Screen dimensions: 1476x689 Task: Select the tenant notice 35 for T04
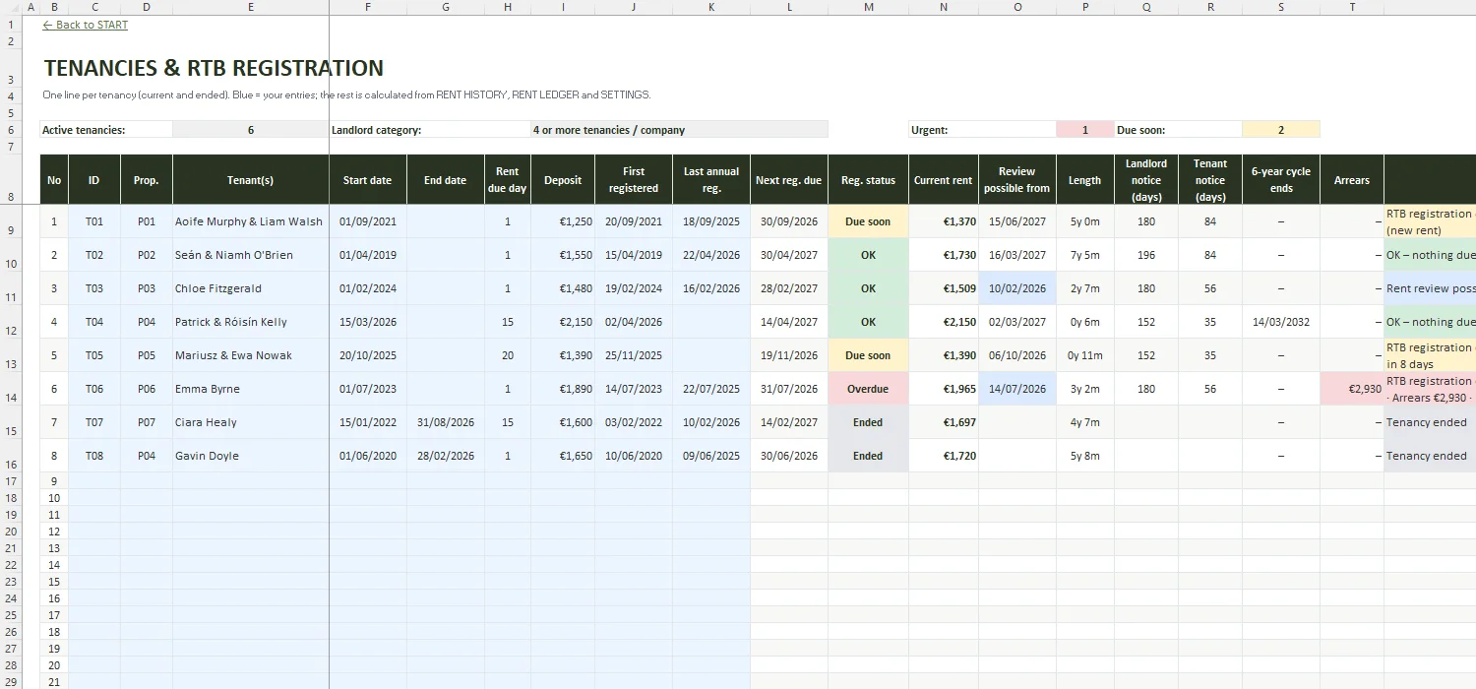point(1209,322)
